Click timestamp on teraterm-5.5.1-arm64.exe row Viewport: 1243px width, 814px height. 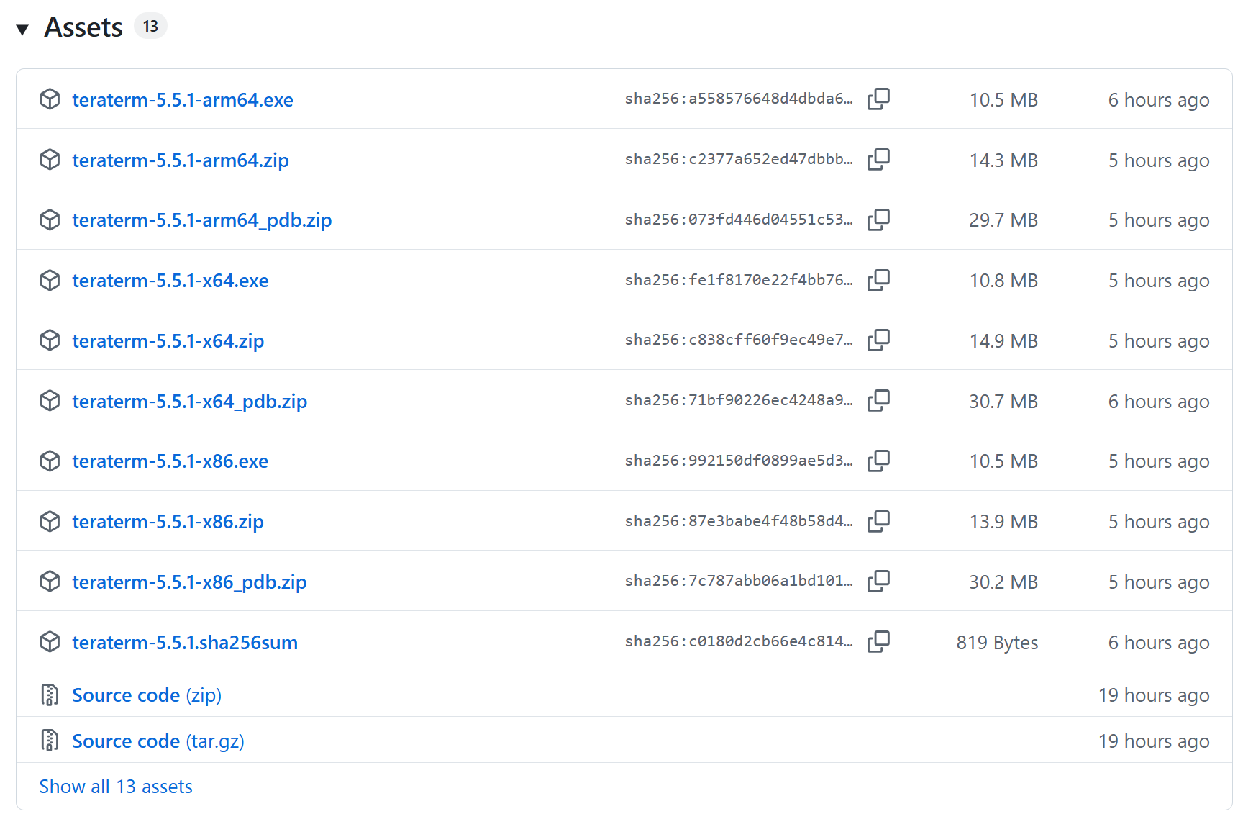[1159, 101]
